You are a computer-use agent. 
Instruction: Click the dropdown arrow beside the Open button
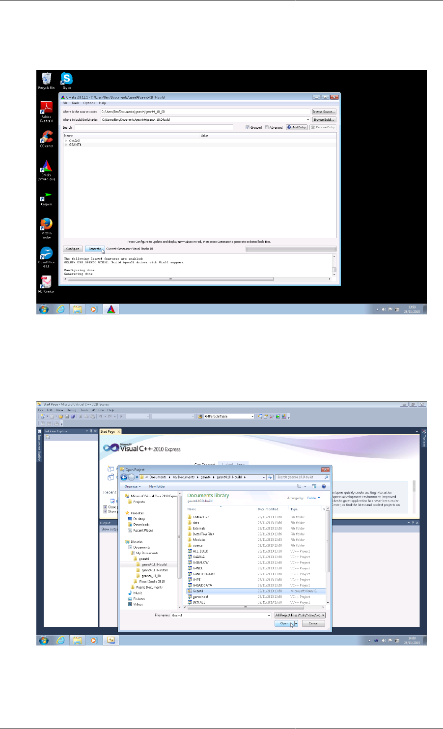coord(297,623)
